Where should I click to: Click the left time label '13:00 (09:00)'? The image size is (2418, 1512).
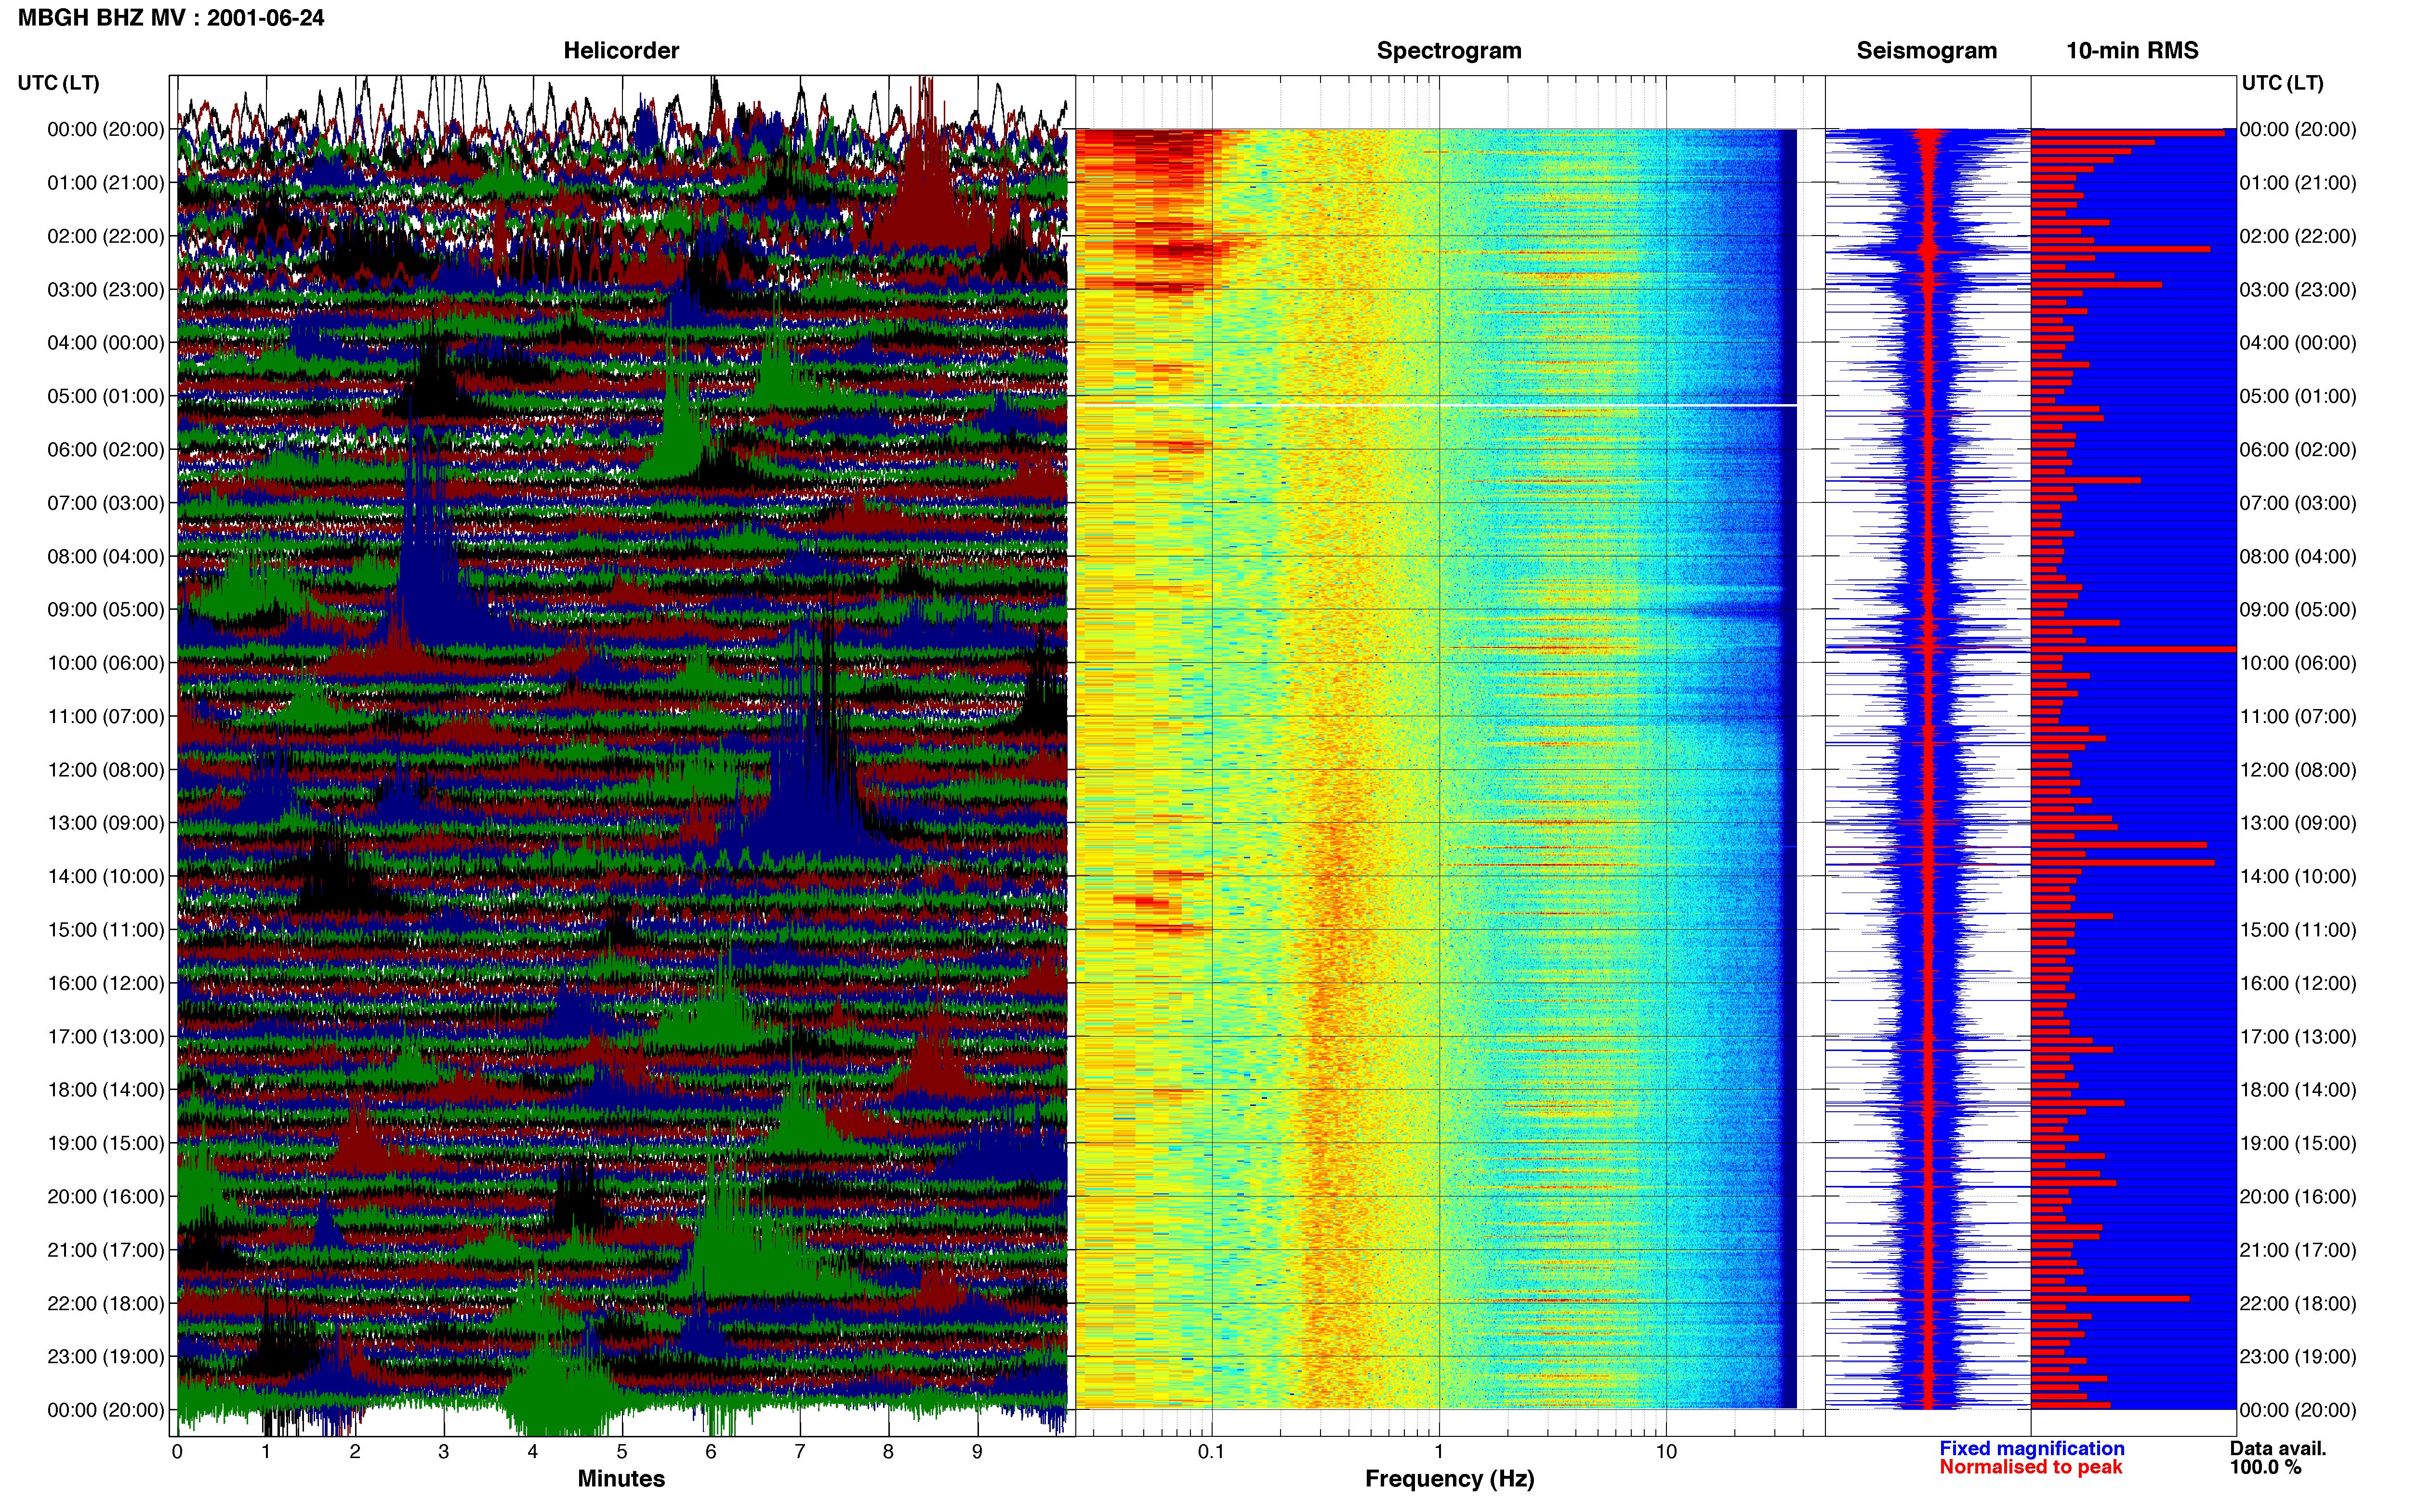coord(106,823)
